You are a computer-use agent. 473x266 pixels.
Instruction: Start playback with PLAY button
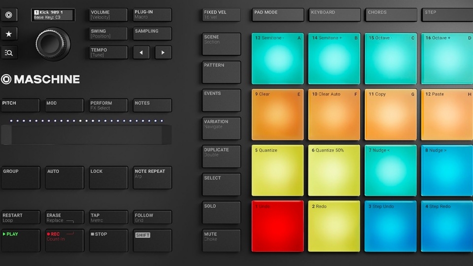tap(20, 241)
